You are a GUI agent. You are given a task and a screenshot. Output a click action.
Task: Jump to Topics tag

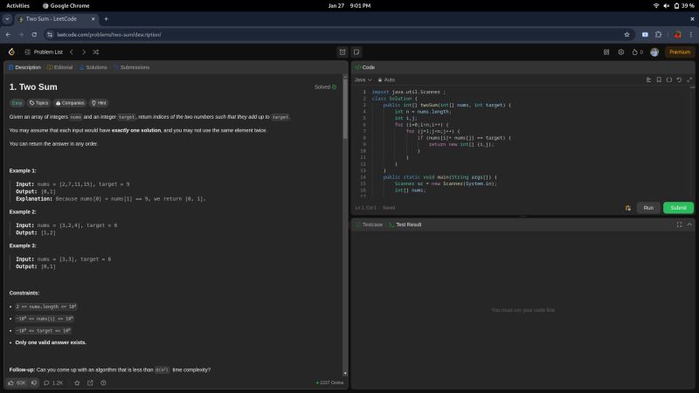[38, 103]
